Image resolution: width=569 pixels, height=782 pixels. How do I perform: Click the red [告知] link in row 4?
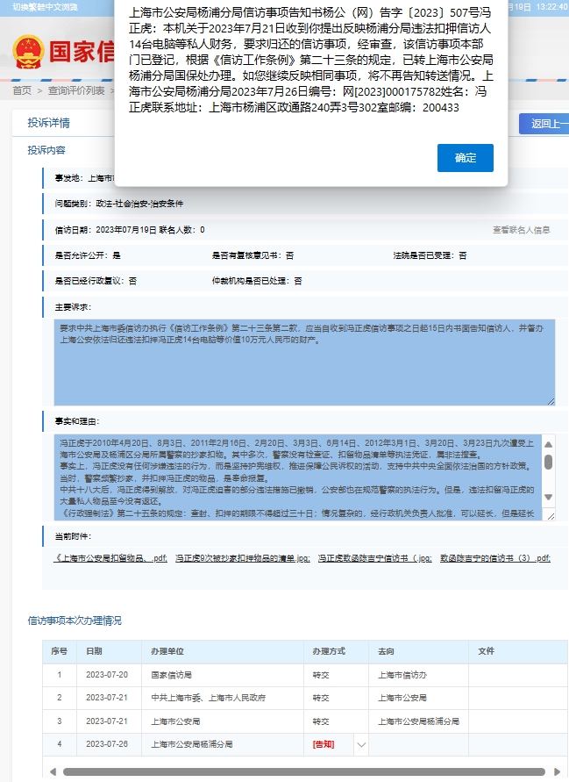tap(323, 744)
